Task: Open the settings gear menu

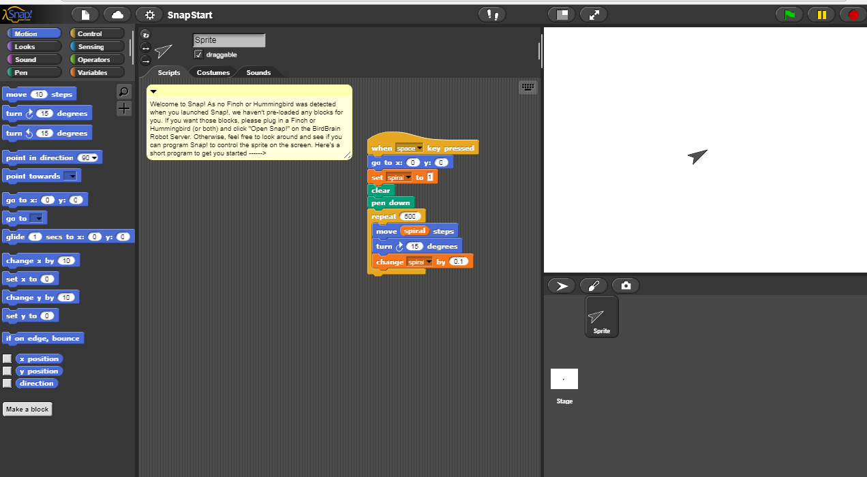Action: (x=149, y=14)
